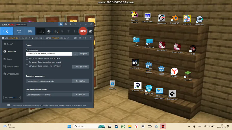Click the image icon in info bar
Image resolution: width=232 pixels, height=130 pixels.
[x=80, y=38]
